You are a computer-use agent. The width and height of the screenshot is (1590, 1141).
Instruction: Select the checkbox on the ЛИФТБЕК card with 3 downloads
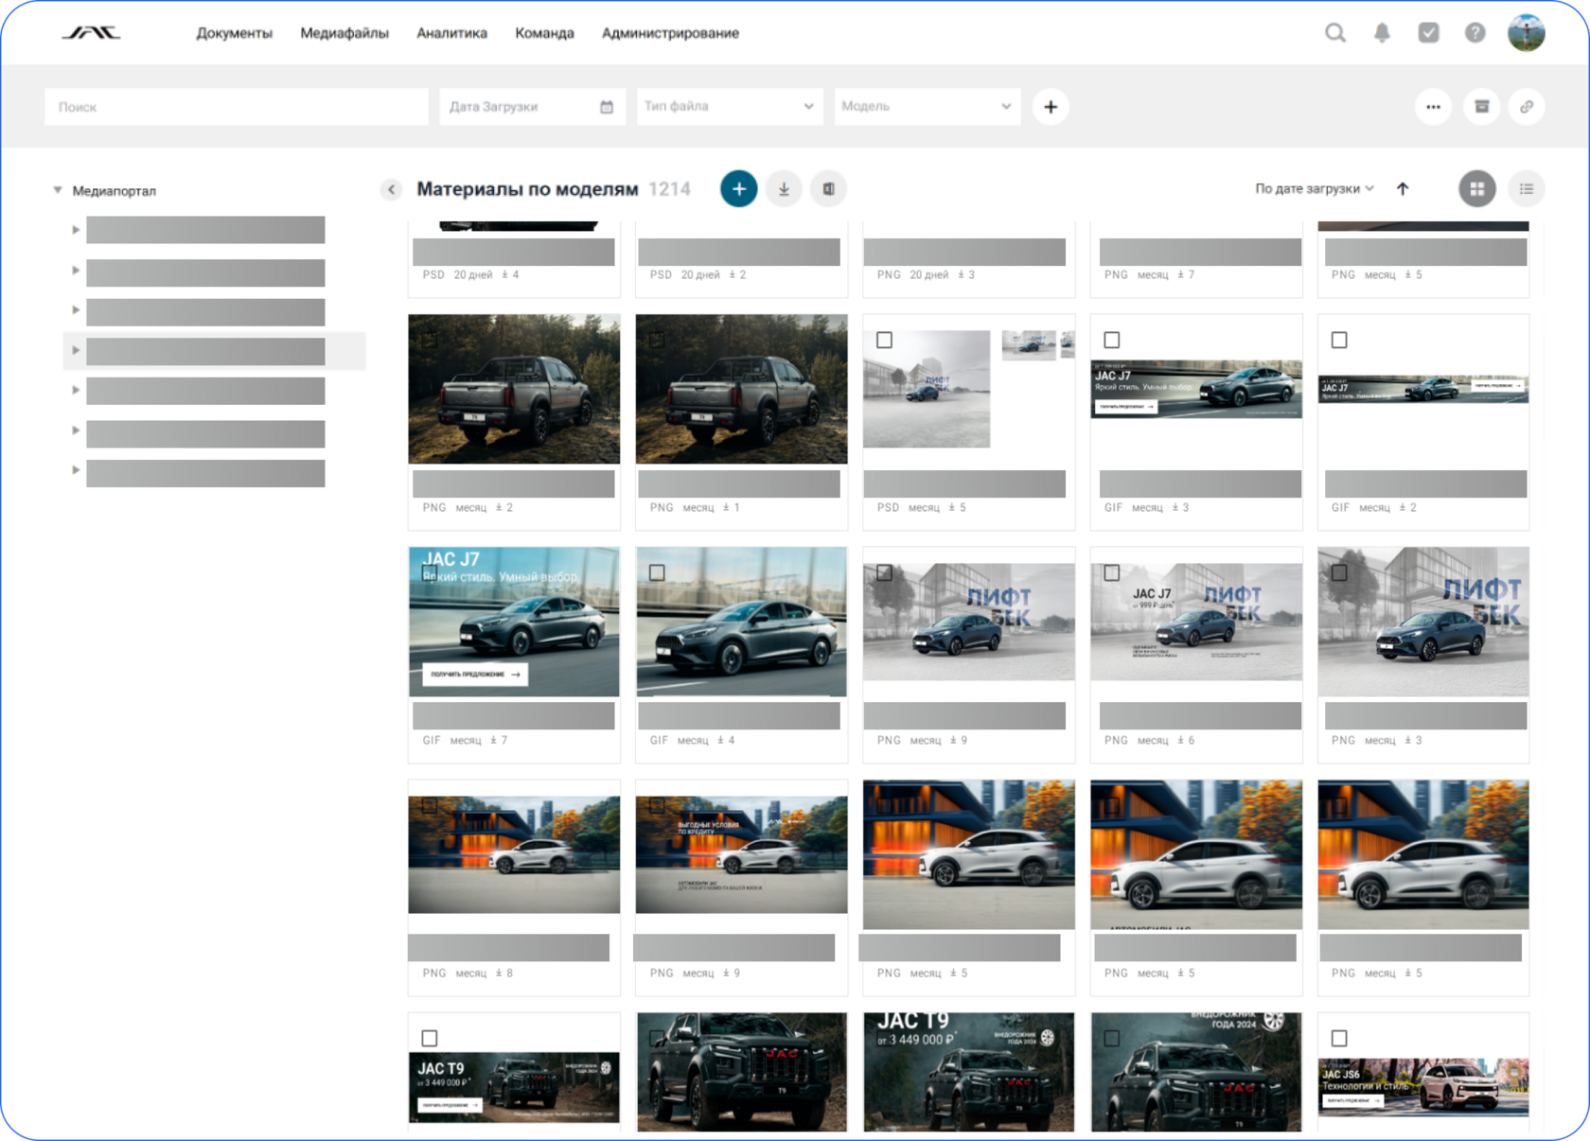click(x=1339, y=572)
